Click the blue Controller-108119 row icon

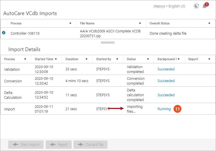coord(4,33)
